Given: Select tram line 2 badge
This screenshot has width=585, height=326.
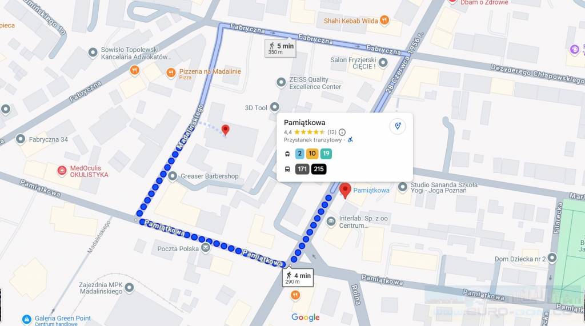Looking at the screenshot, I should pyautogui.click(x=299, y=154).
